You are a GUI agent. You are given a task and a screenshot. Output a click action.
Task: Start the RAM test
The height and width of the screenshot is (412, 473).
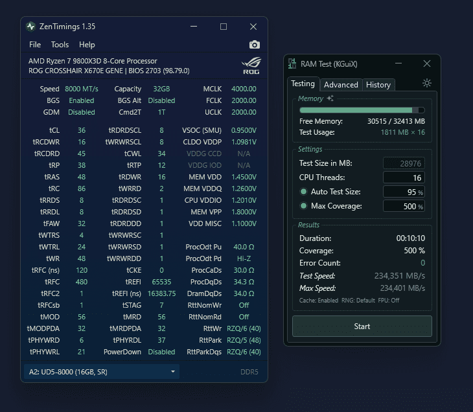click(362, 326)
